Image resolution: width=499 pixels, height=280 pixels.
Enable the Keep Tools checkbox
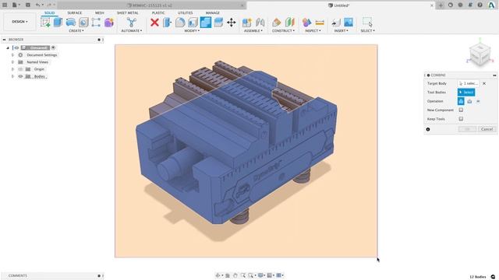[461, 119]
